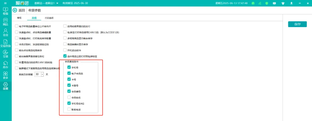Go to 会员 members section

coord(5,32)
